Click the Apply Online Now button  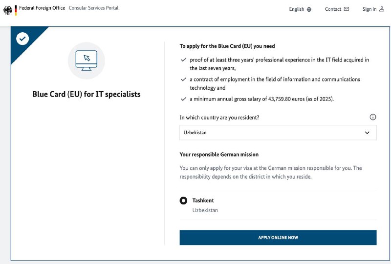click(x=278, y=237)
